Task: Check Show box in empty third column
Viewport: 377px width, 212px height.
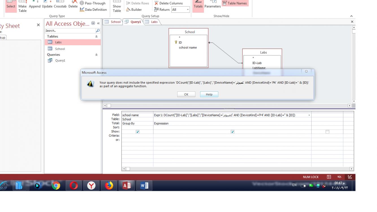Action: [x=327, y=132]
